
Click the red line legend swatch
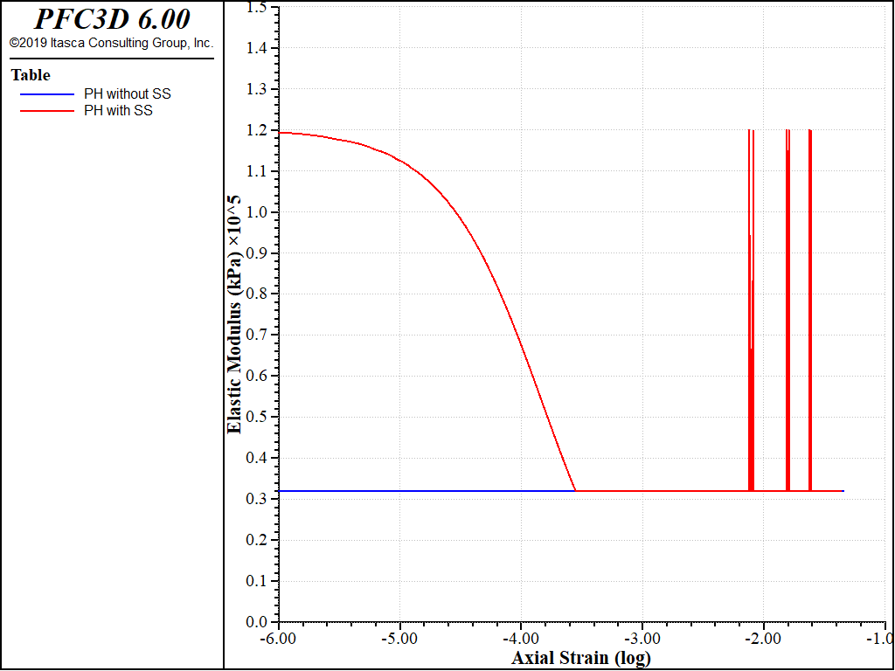(x=47, y=111)
